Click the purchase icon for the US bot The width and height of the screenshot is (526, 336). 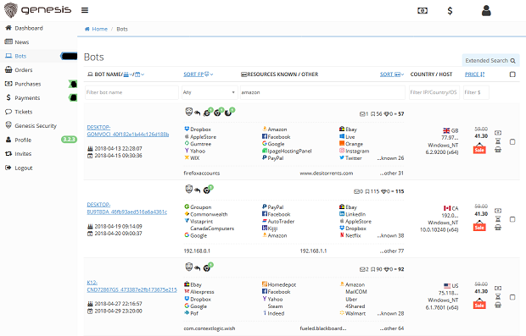coord(498,288)
